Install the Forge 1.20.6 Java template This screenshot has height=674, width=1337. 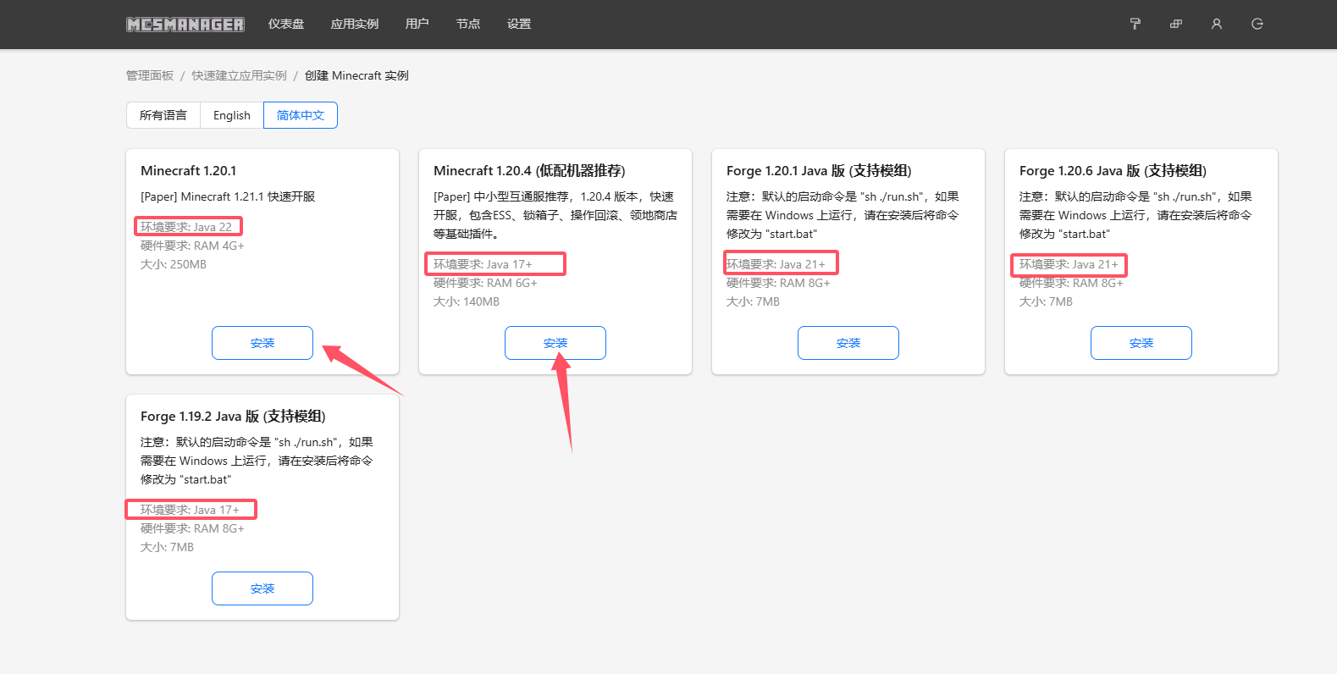1141,343
